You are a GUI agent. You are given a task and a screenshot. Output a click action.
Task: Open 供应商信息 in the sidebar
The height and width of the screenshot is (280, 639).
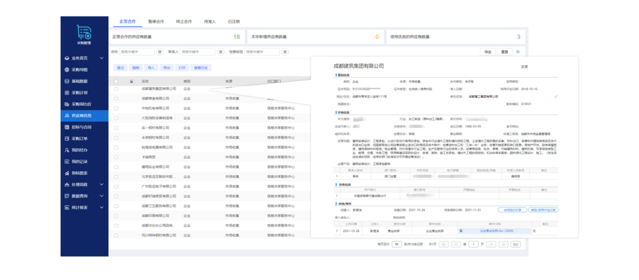pyautogui.click(x=81, y=115)
